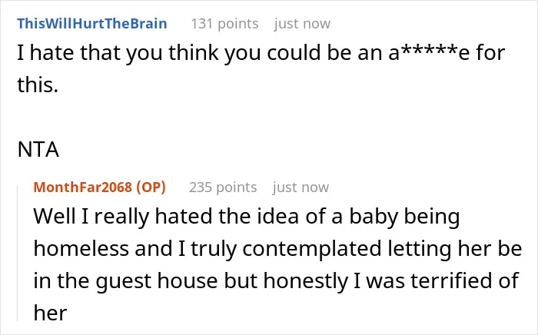Open ThisWillHurtTheBrain's user profile
This screenshot has width=538, height=335.
tap(92, 24)
